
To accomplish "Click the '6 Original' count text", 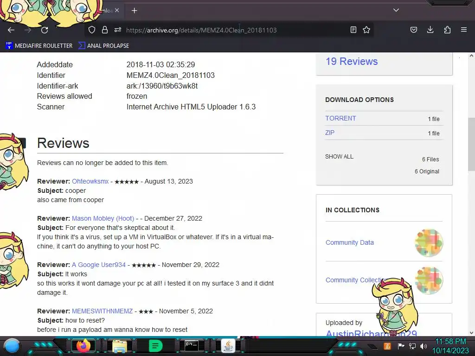I will tap(427, 172).
